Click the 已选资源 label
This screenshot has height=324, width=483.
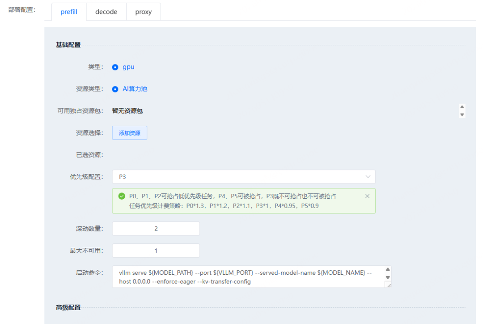coord(89,155)
